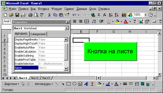This screenshot has height=93, width=163.
Task: Click the Insert Hyperlink globe icon
Action: (x=93, y=15)
